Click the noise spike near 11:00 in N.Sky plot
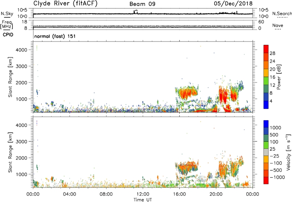This screenshot has width=292, height=202. (135, 12)
